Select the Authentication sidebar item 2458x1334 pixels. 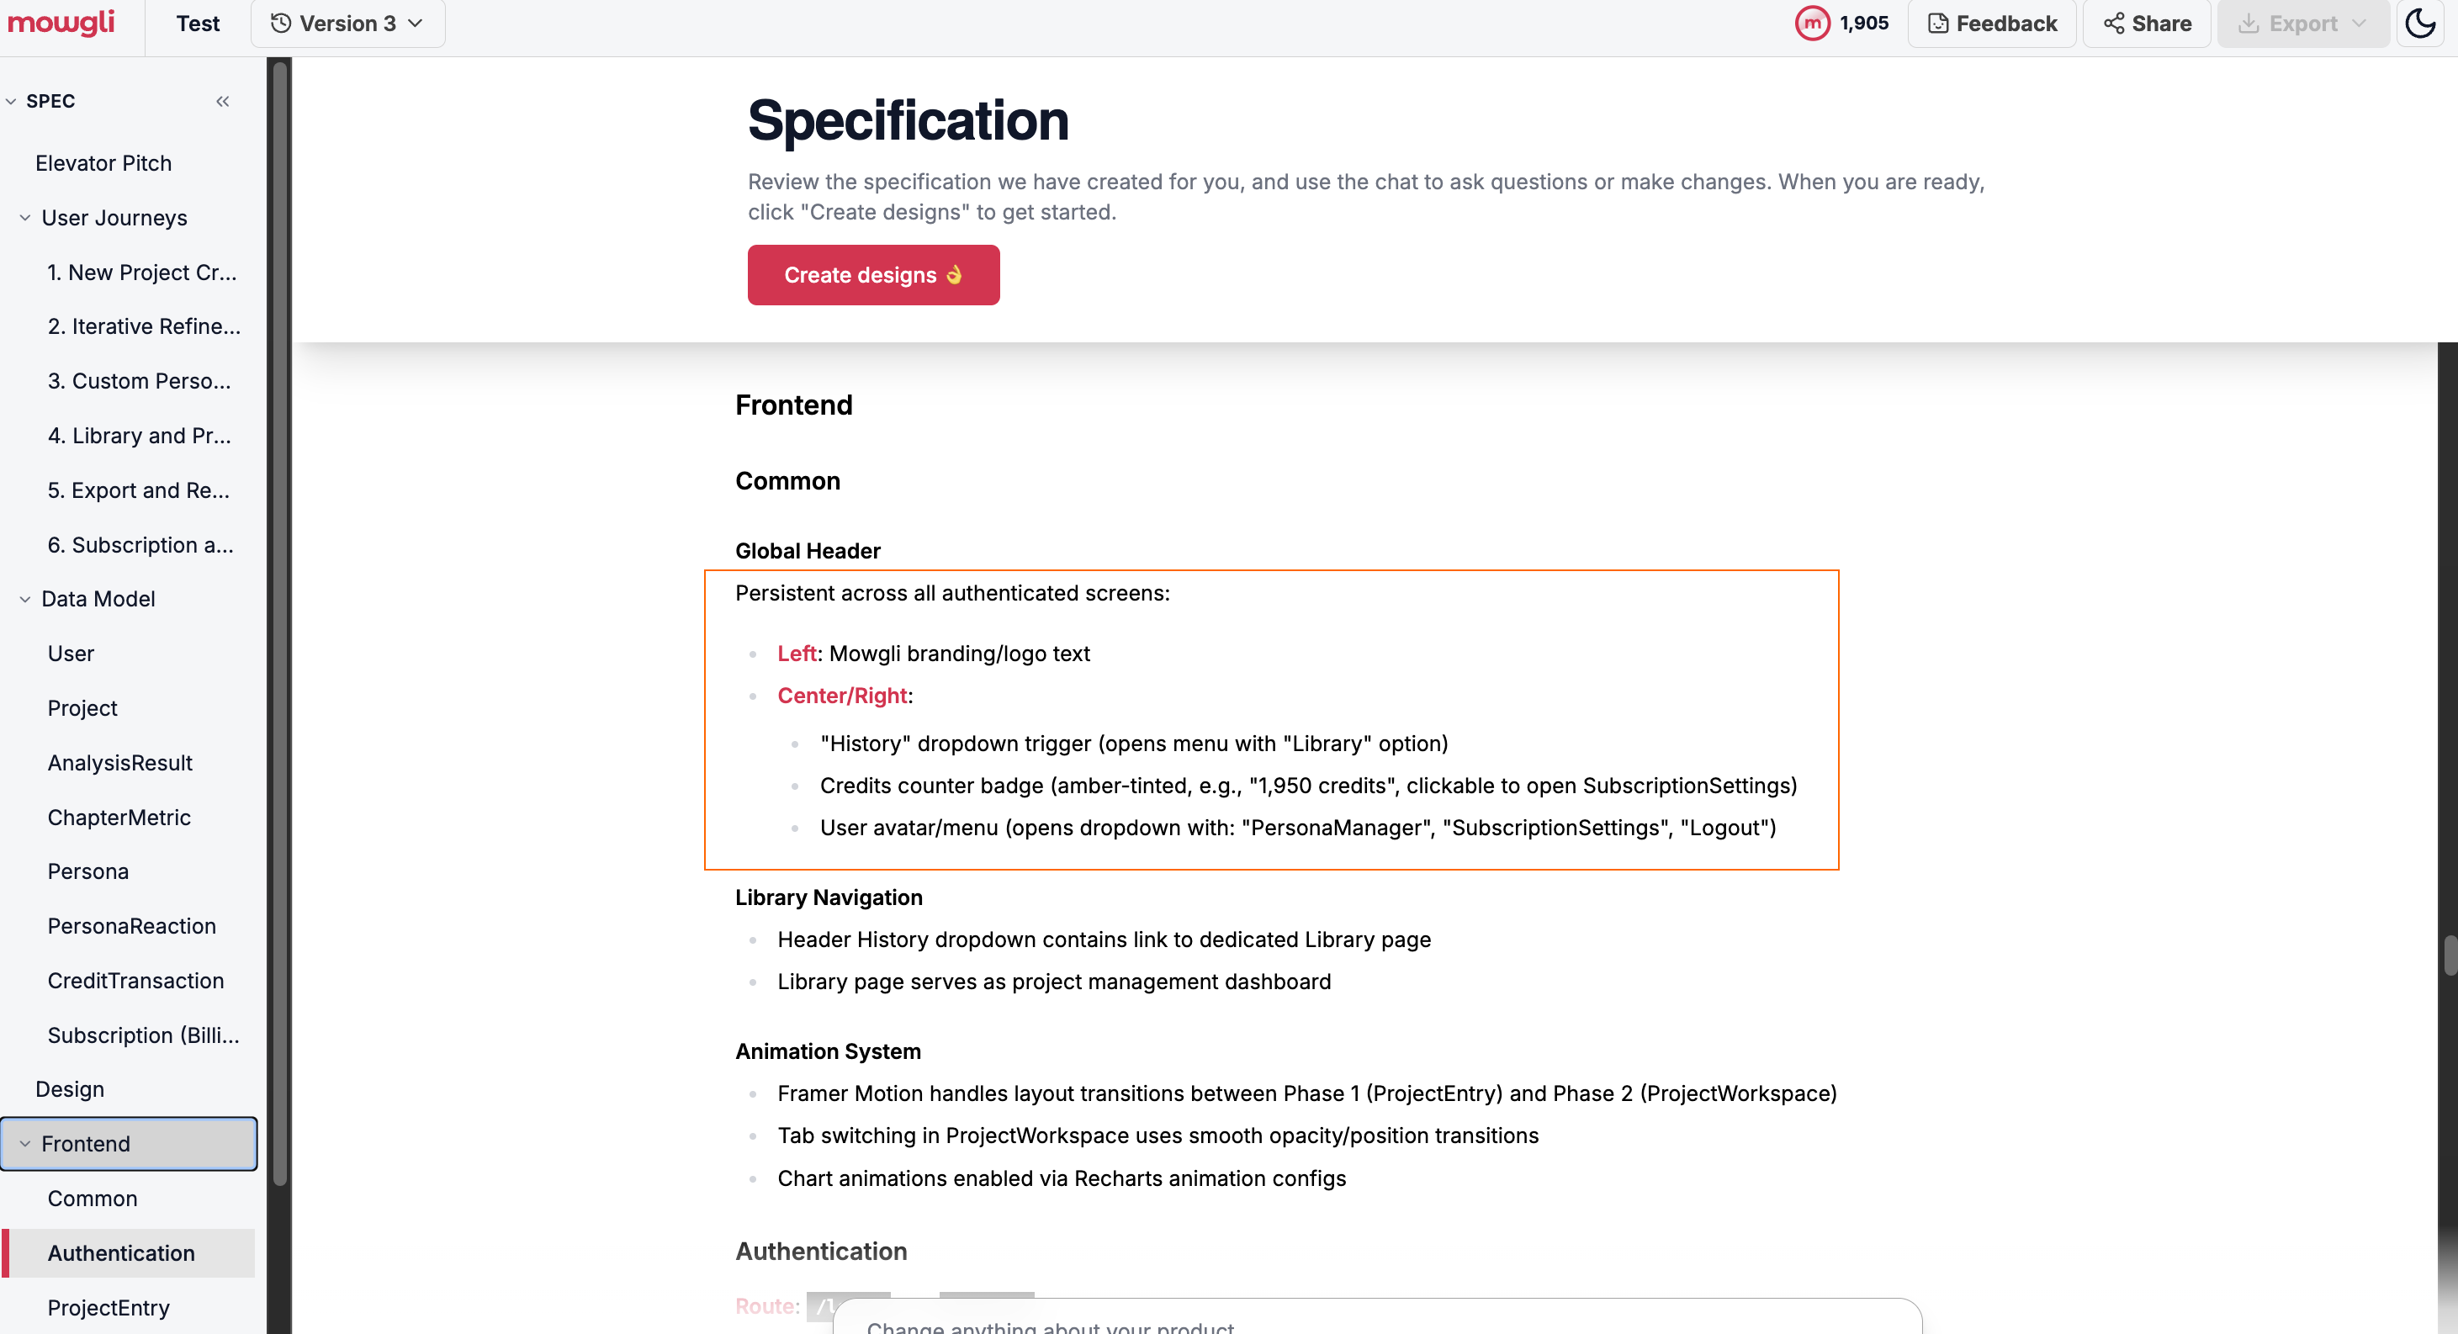121,1253
